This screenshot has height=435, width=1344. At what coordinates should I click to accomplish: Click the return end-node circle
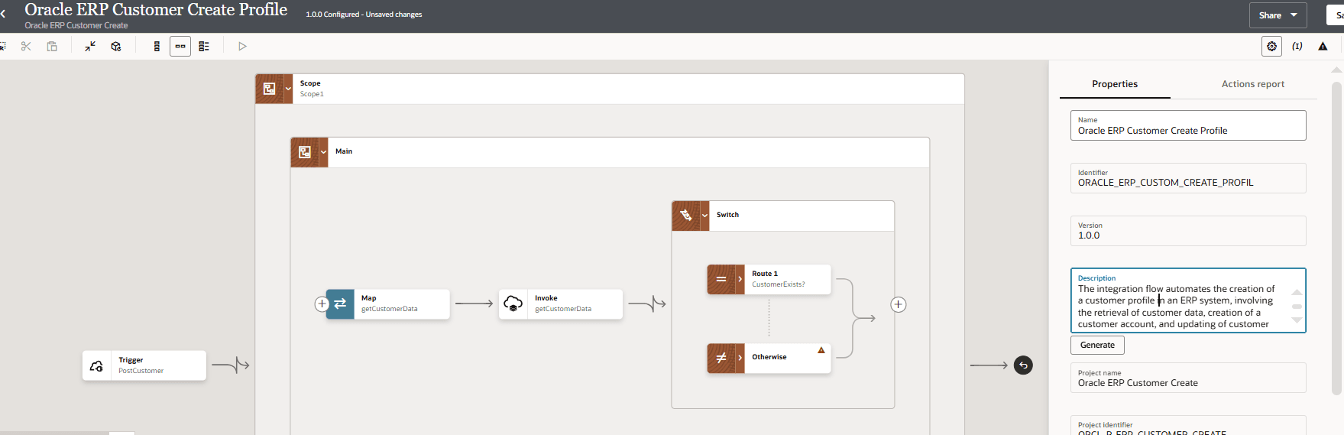pyautogui.click(x=1023, y=365)
